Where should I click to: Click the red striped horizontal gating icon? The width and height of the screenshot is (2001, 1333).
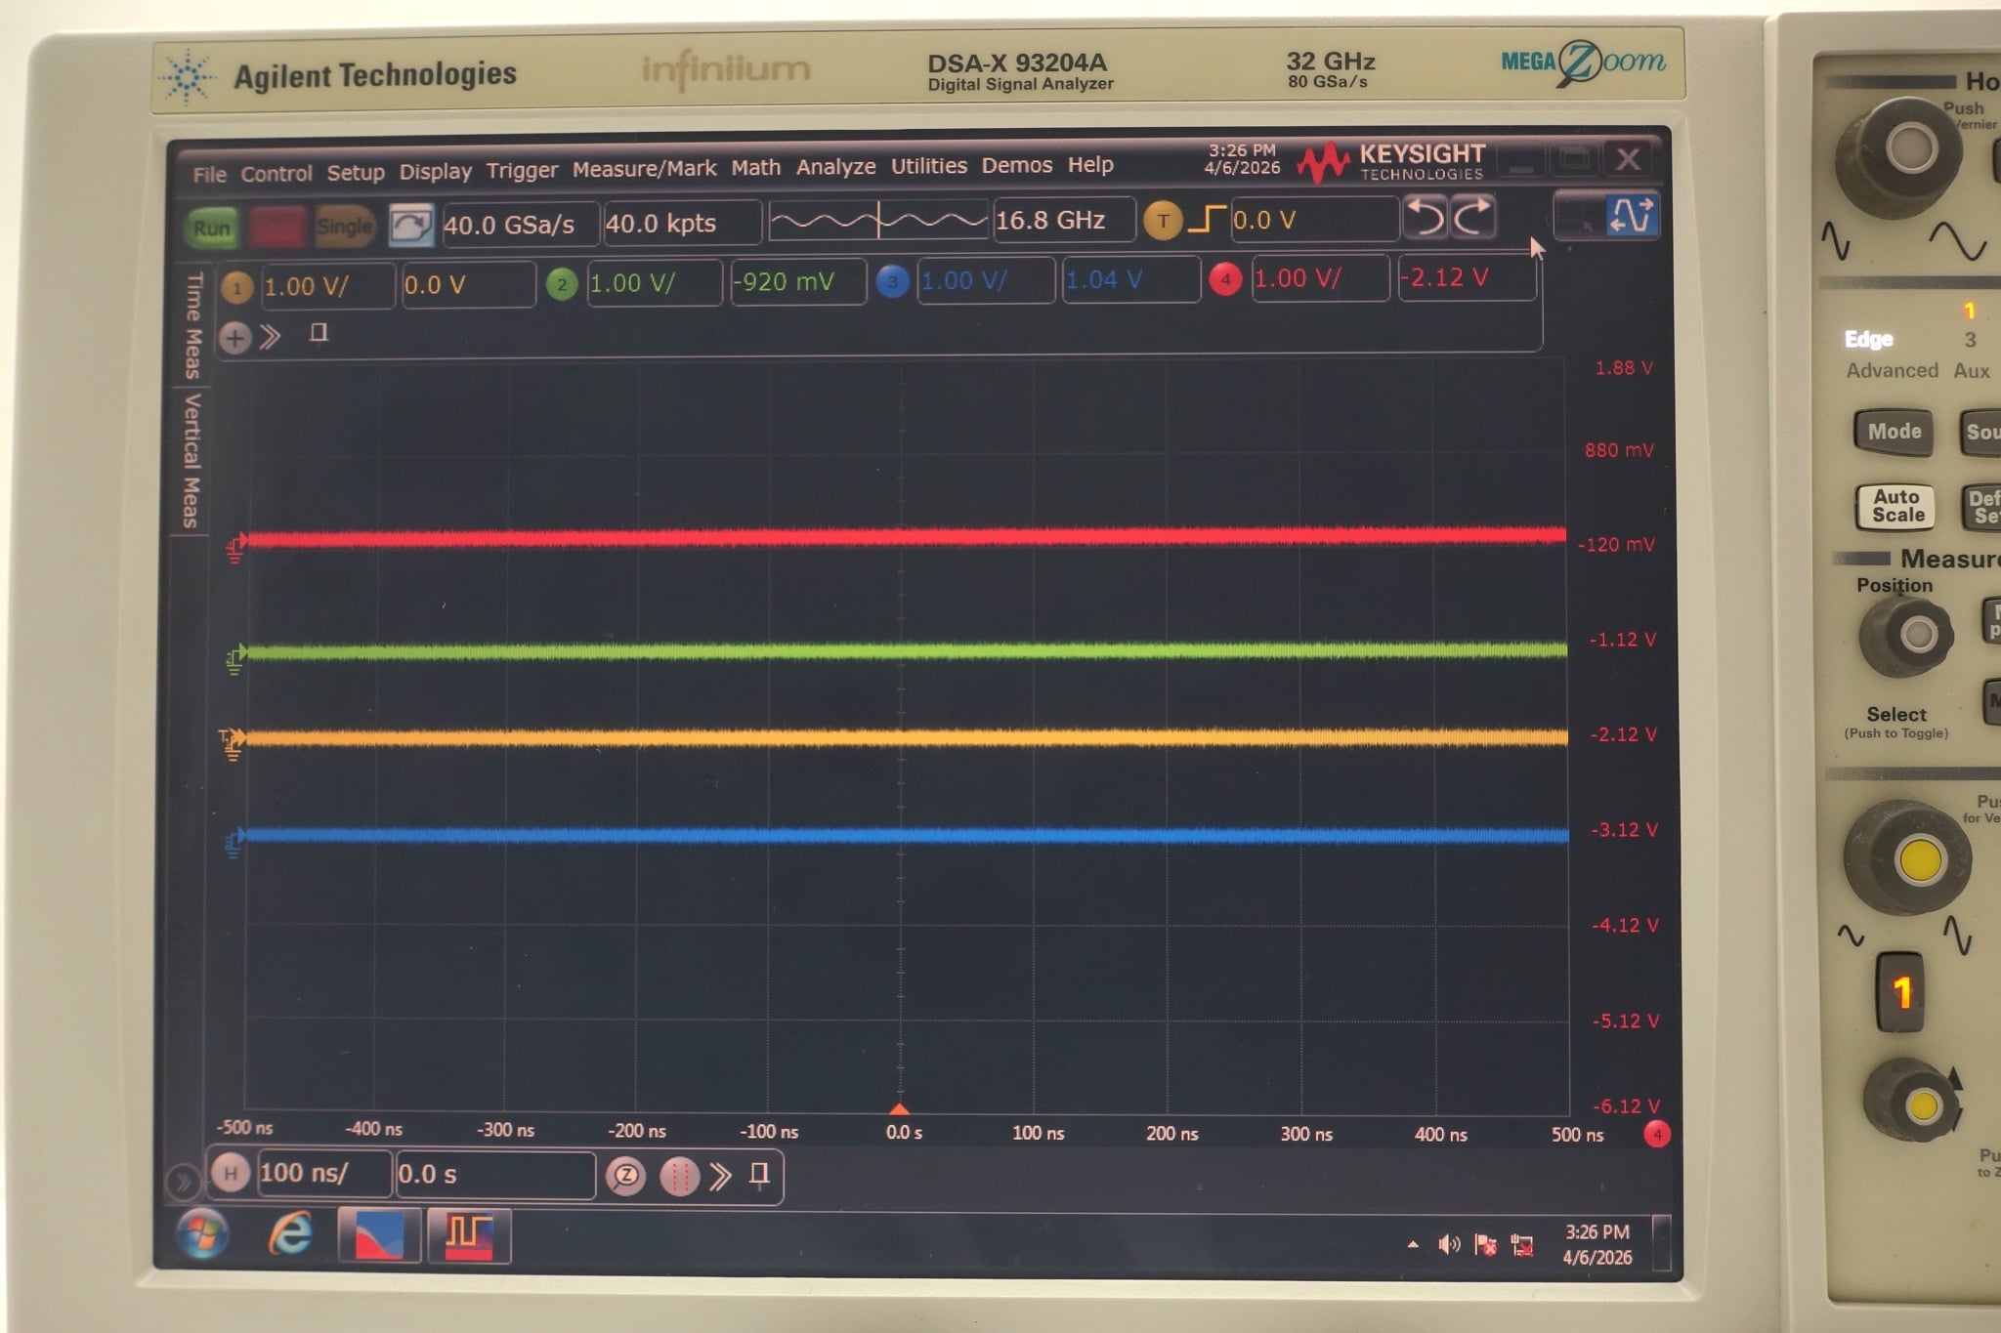(x=679, y=1177)
